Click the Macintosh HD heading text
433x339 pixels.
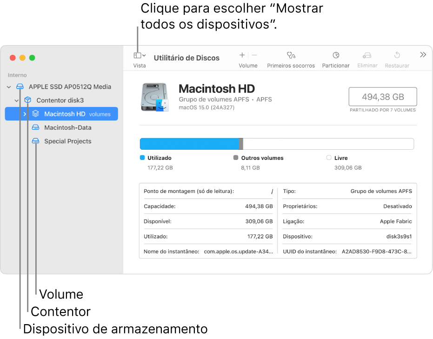pyautogui.click(x=217, y=89)
